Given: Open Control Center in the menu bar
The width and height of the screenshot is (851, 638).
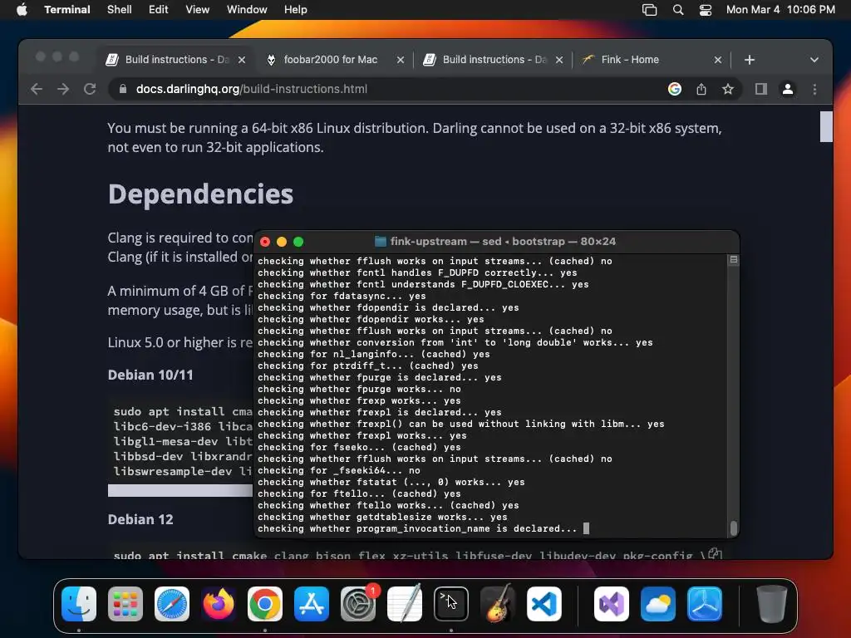Looking at the screenshot, I should tap(705, 10).
